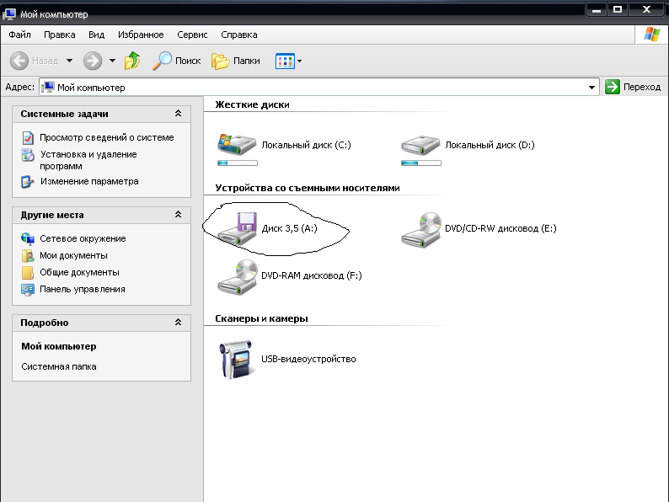Click the Control Panel icon
Screen dimensions: 669x502
click(28, 290)
